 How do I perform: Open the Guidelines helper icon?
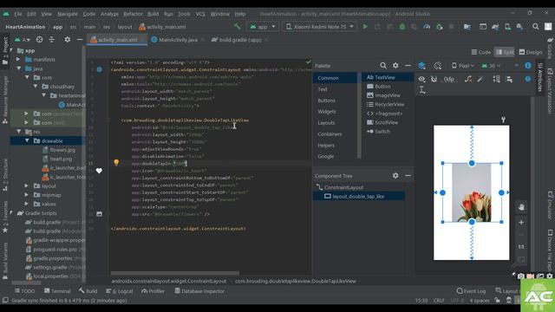(x=422, y=90)
